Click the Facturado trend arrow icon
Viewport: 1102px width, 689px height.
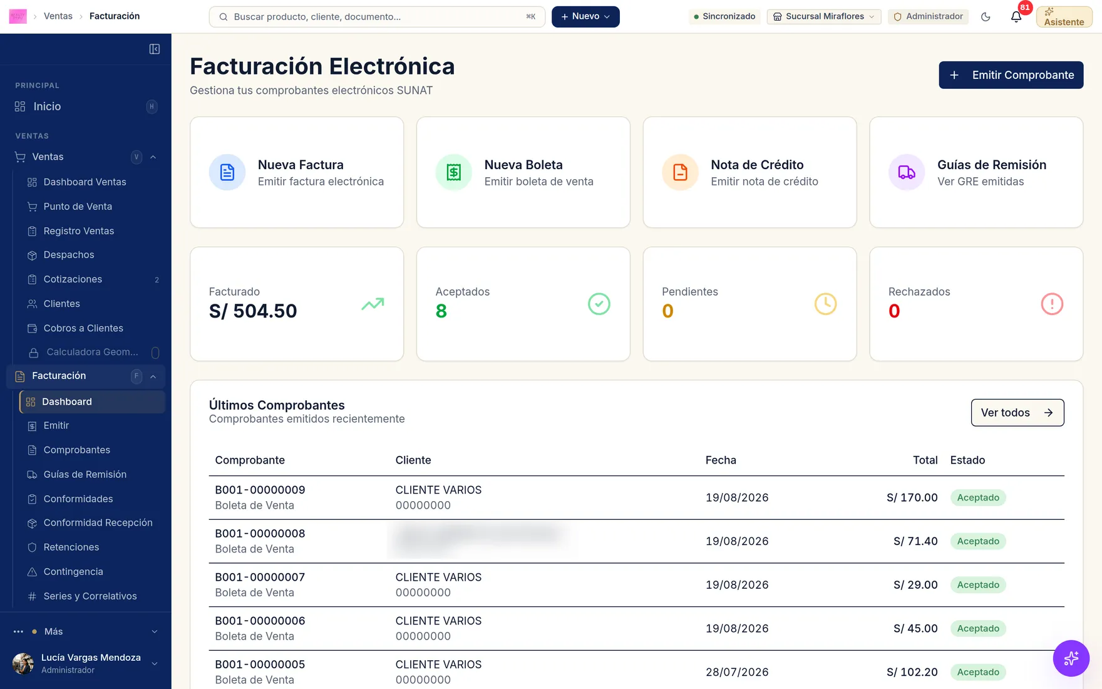(373, 304)
